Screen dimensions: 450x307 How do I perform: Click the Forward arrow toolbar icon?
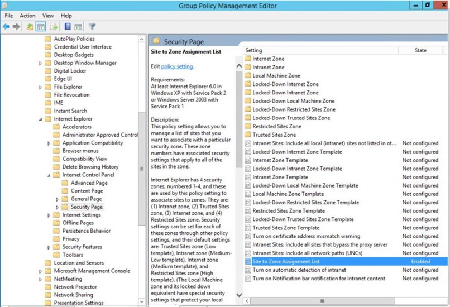coord(16,27)
